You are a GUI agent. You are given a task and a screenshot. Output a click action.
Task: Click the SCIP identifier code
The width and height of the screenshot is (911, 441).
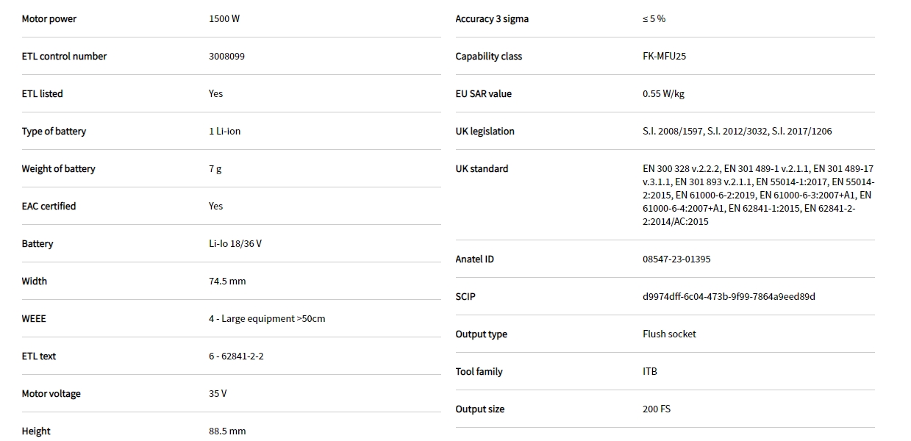click(729, 297)
